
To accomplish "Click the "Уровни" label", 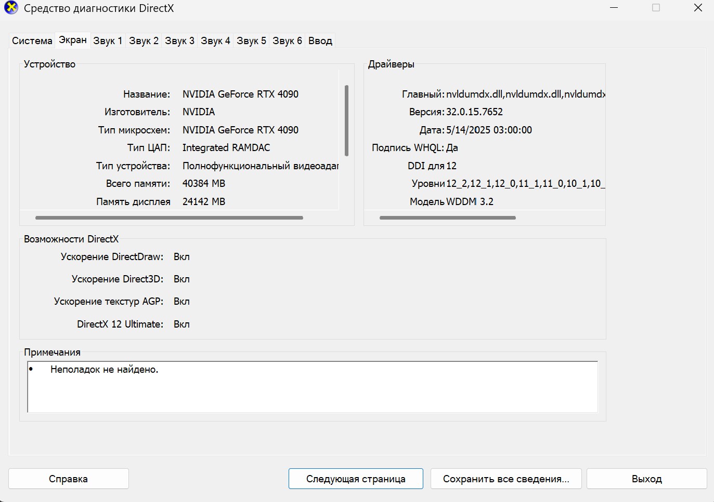I will [429, 183].
